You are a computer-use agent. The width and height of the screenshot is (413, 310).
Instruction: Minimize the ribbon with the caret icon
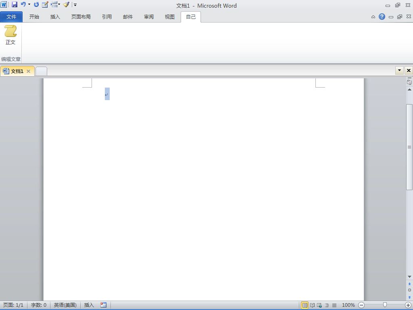(373, 17)
